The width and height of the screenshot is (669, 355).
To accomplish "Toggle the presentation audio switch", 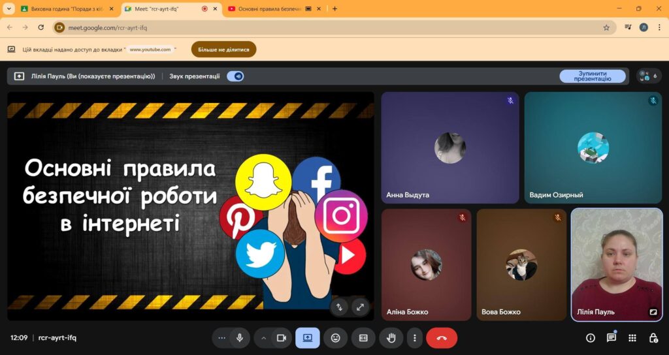I will pyautogui.click(x=235, y=76).
